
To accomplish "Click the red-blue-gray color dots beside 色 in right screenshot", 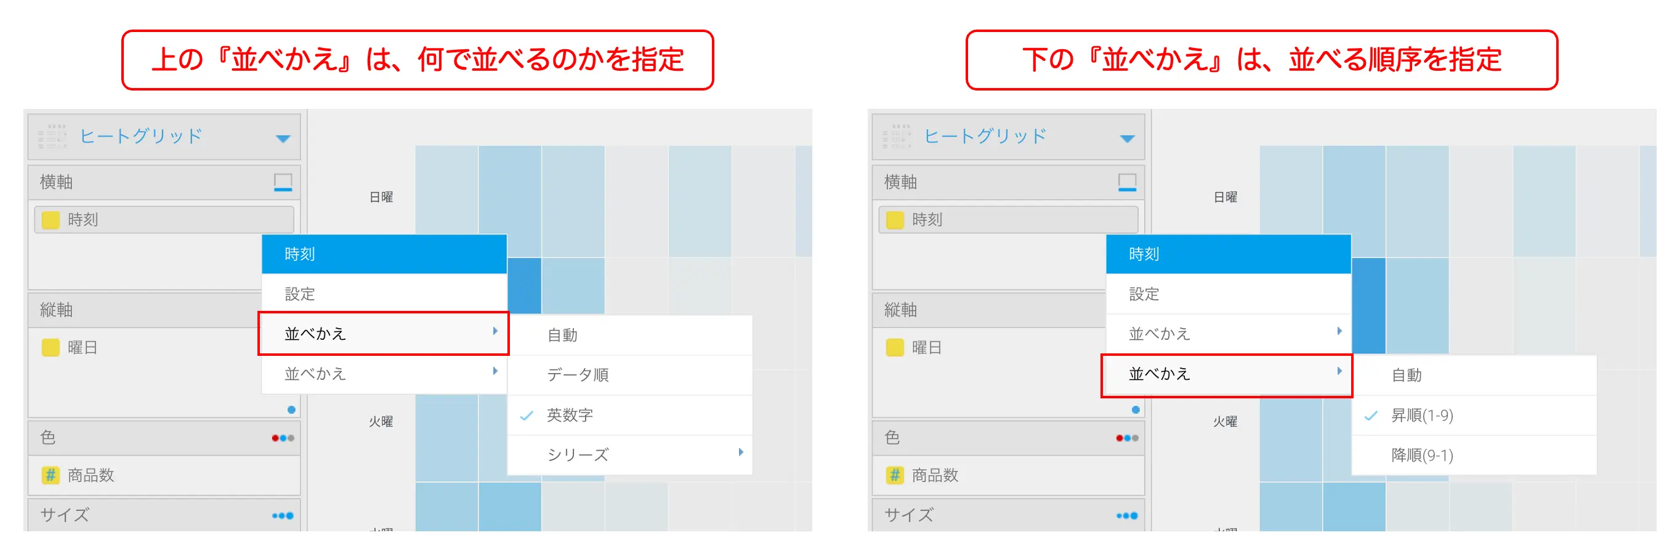I will (1126, 438).
